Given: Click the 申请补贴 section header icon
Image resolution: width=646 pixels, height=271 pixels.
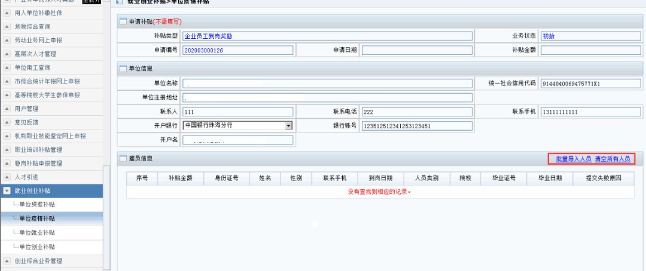Looking at the screenshot, I should [x=123, y=21].
